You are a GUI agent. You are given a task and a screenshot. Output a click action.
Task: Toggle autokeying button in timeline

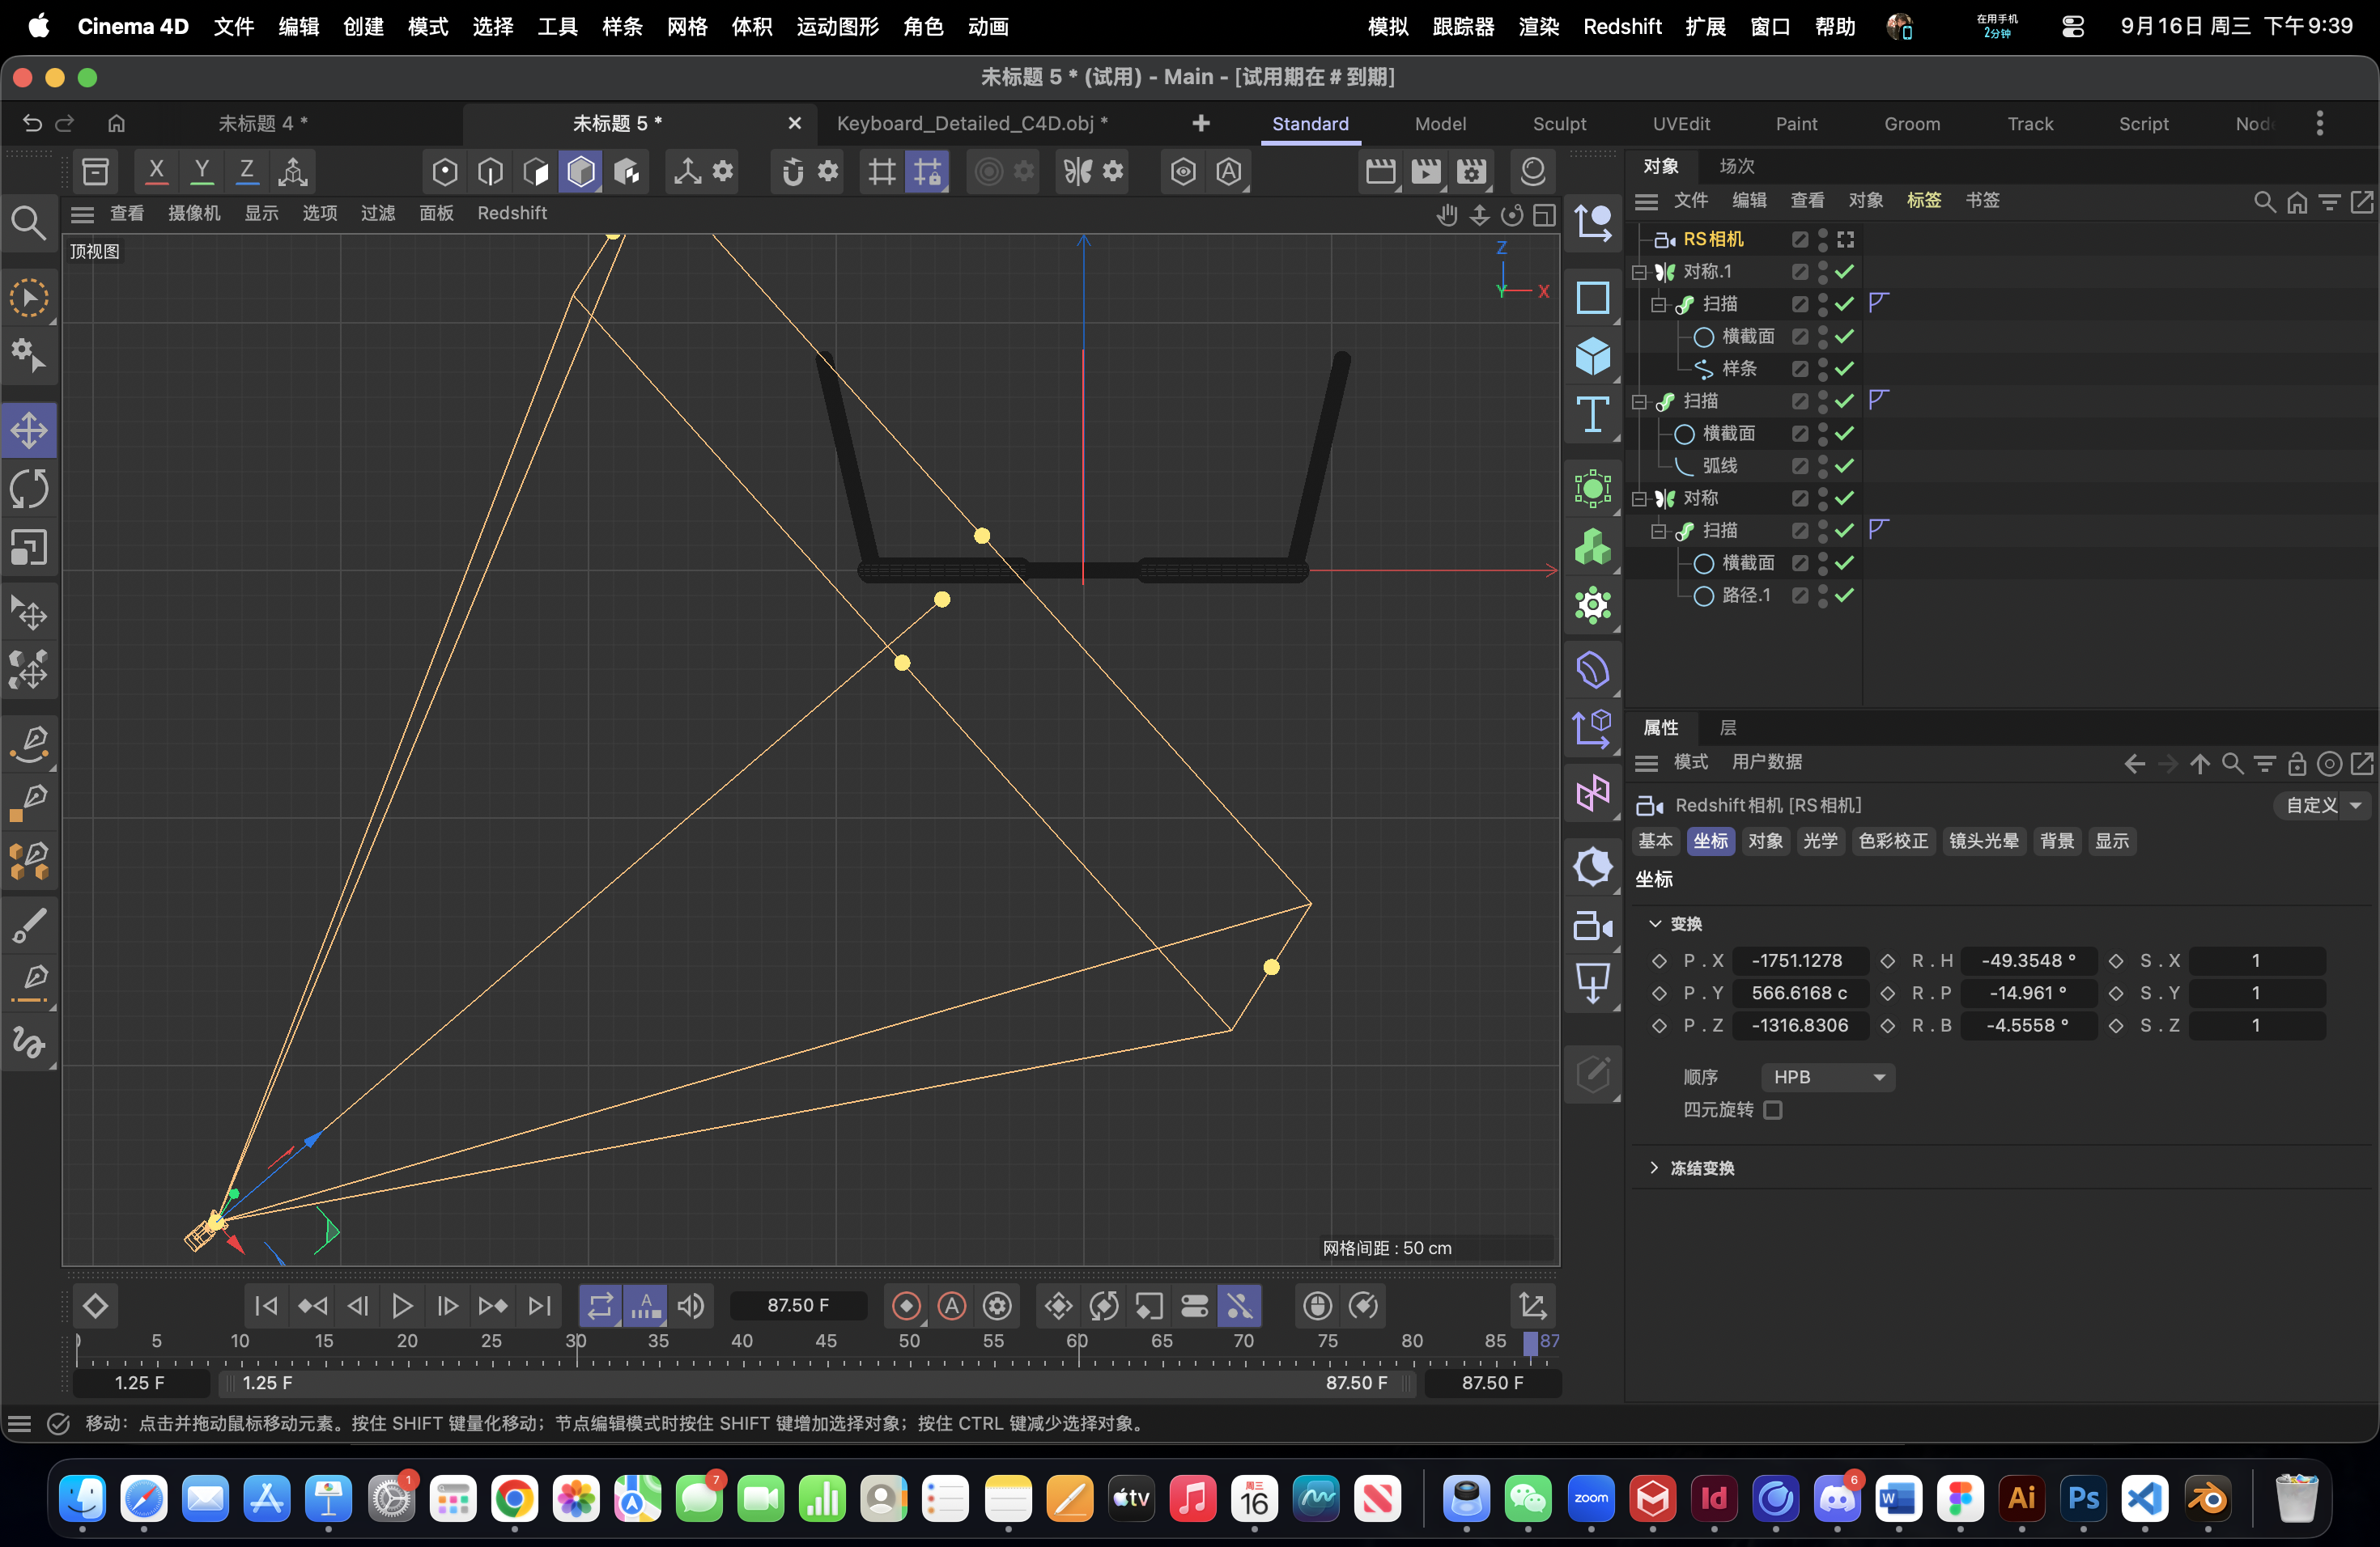point(952,1305)
